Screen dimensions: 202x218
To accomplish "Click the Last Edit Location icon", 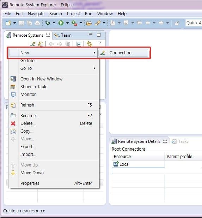I will pyautogui.click(x=139, y=23).
